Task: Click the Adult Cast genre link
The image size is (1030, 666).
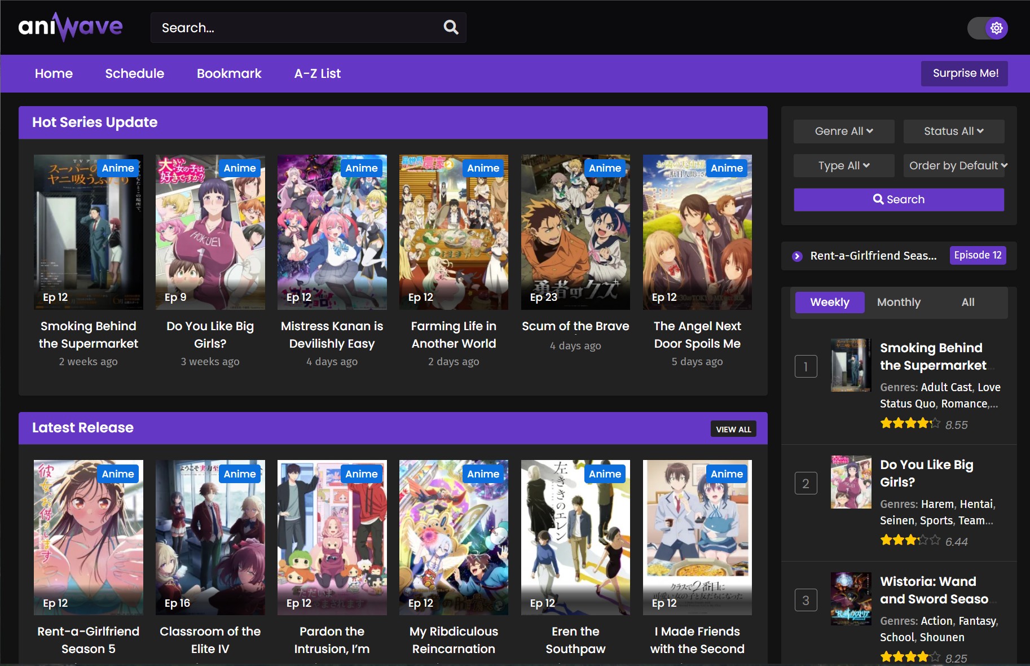Action: coord(947,387)
